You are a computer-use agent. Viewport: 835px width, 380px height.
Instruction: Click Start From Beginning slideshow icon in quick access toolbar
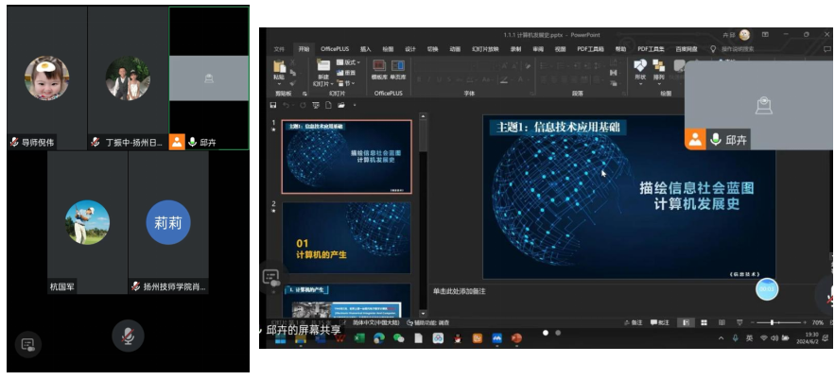click(316, 105)
